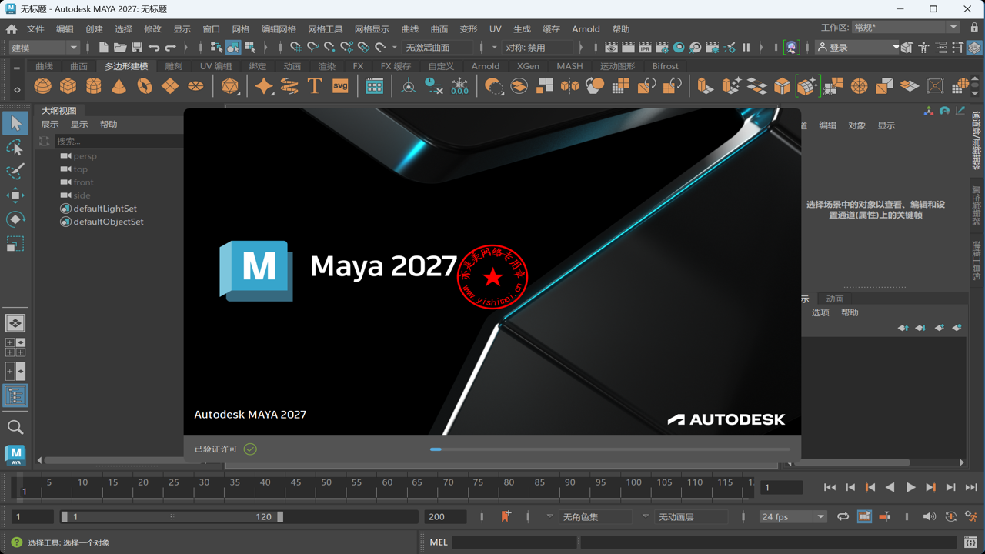Open the content browser grid icon

coord(374,86)
